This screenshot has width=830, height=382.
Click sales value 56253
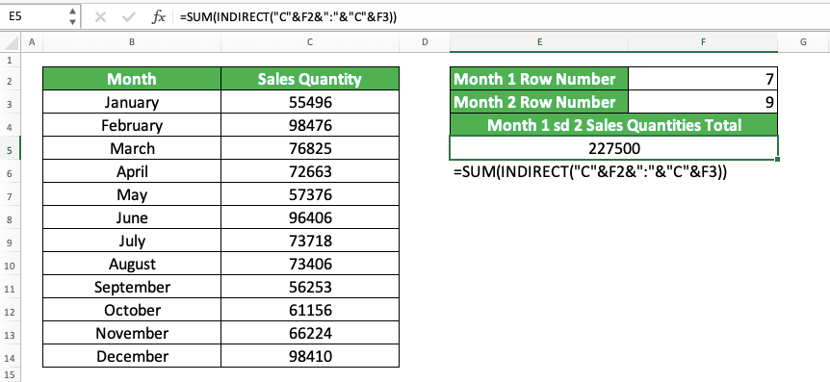click(310, 287)
